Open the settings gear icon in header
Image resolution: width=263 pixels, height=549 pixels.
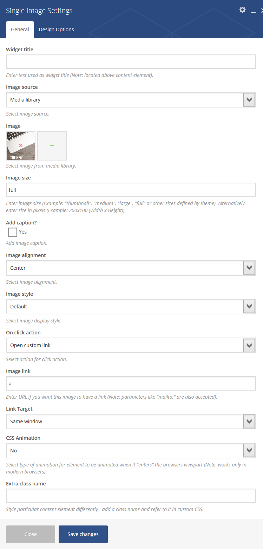pyautogui.click(x=242, y=10)
